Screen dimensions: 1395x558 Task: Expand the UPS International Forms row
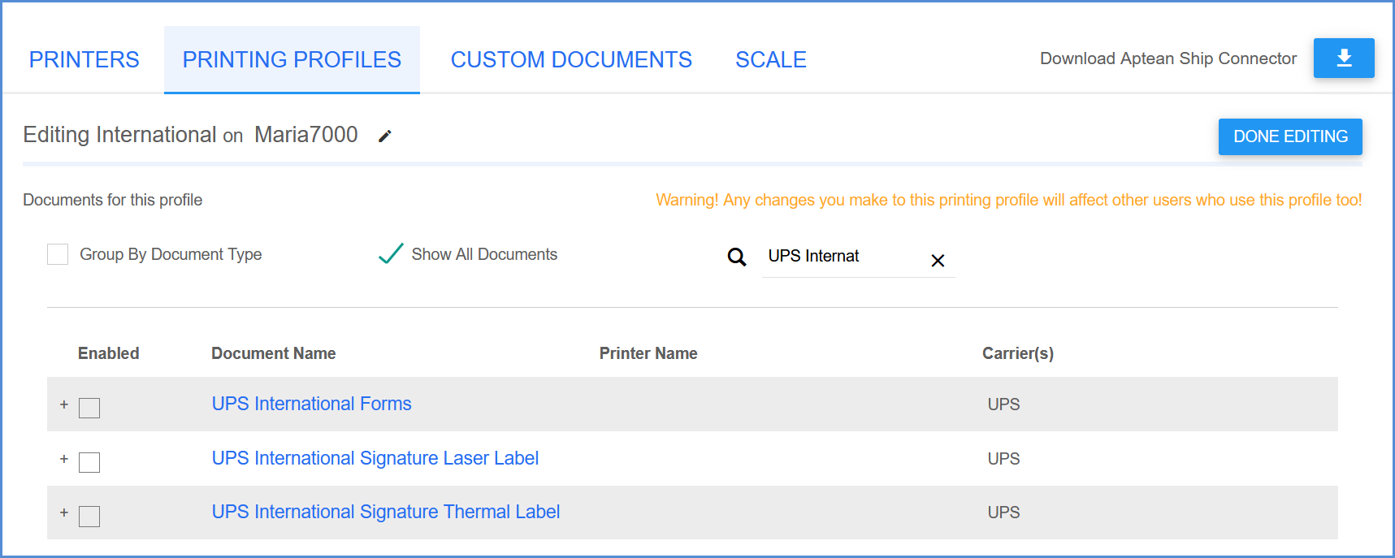(x=64, y=404)
